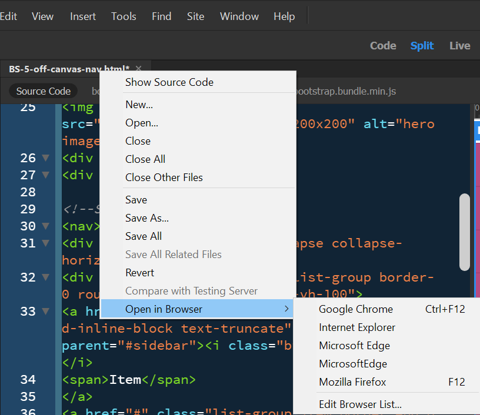Image resolution: width=480 pixels, height=415 pixels.
Task: Collapse the code block on line 30
Action: pyautogui.click(x=45, y=226)
